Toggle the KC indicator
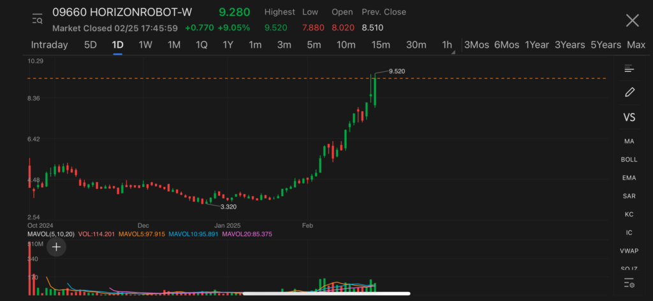The width and height of the screenshot is (653, 301). 629,214
